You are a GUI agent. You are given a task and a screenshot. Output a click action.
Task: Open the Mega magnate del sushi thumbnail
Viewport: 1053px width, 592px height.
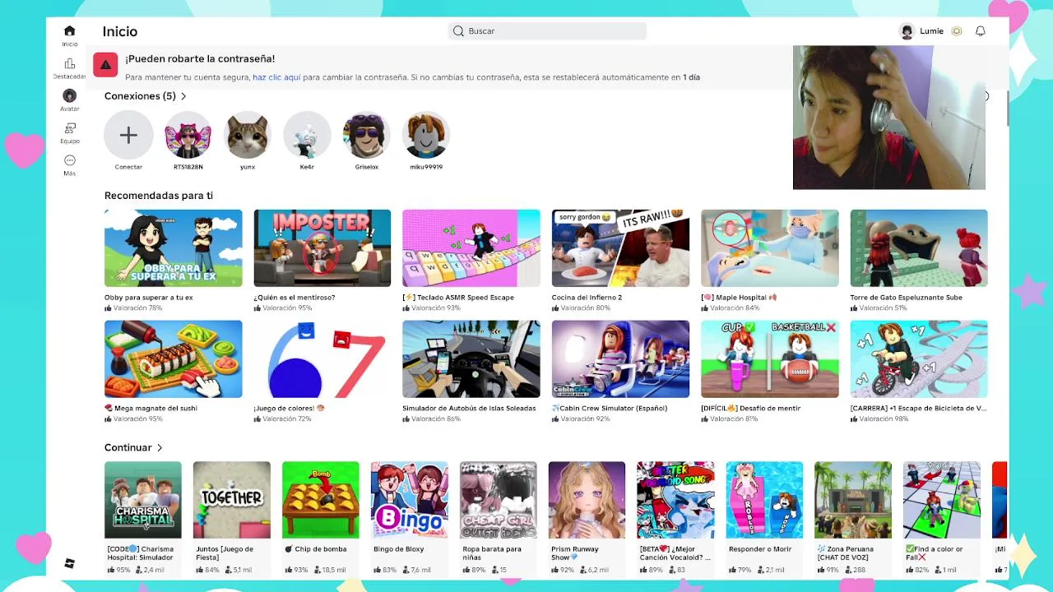(173, 359)
